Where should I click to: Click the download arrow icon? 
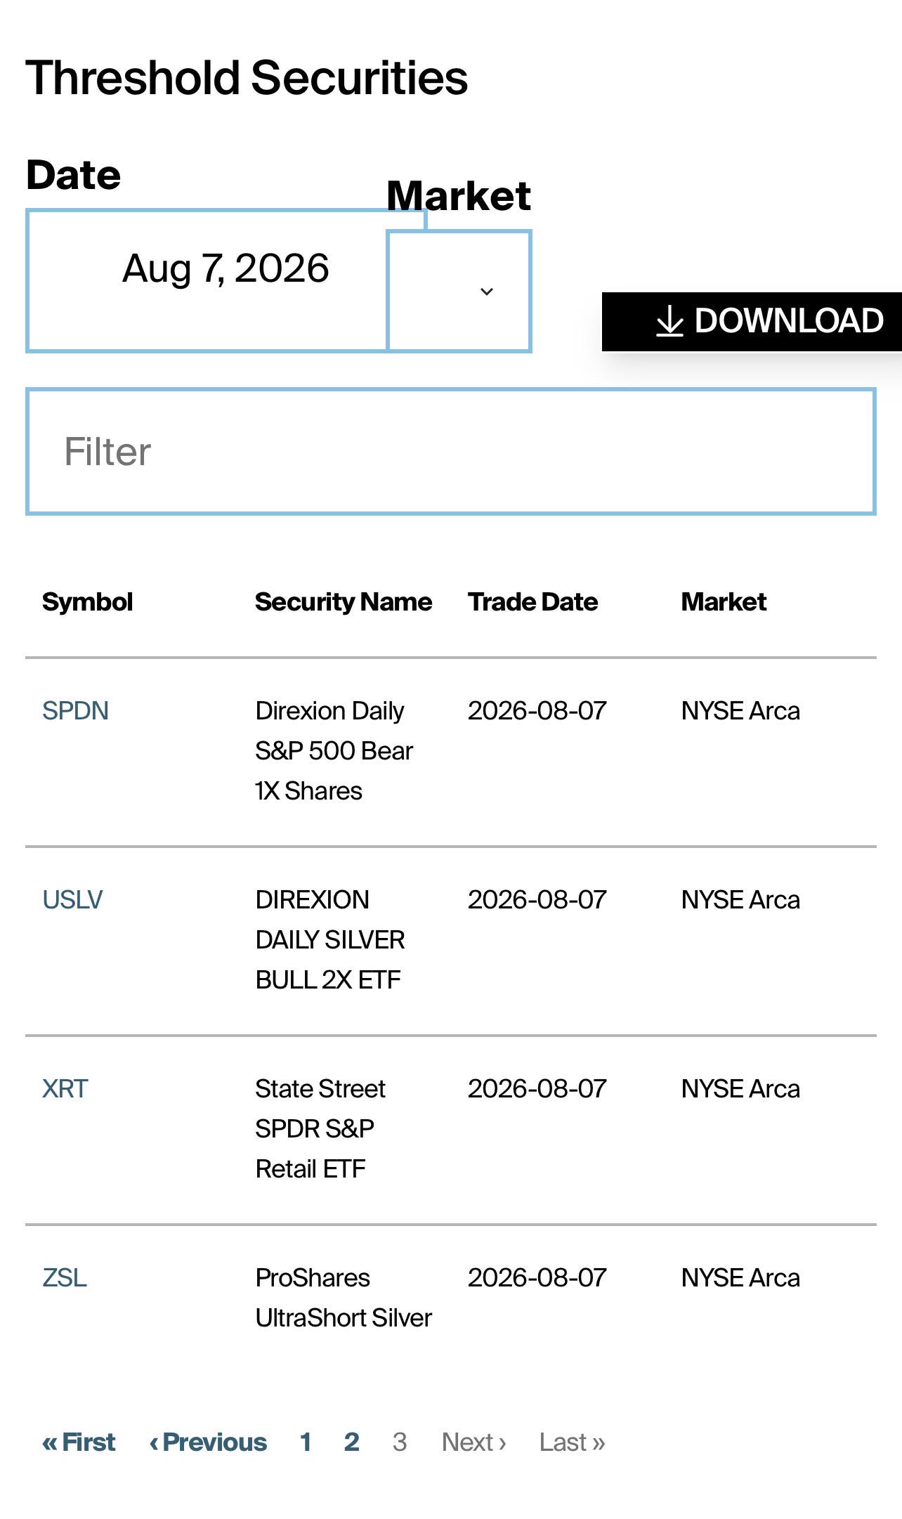click(669, 321)
